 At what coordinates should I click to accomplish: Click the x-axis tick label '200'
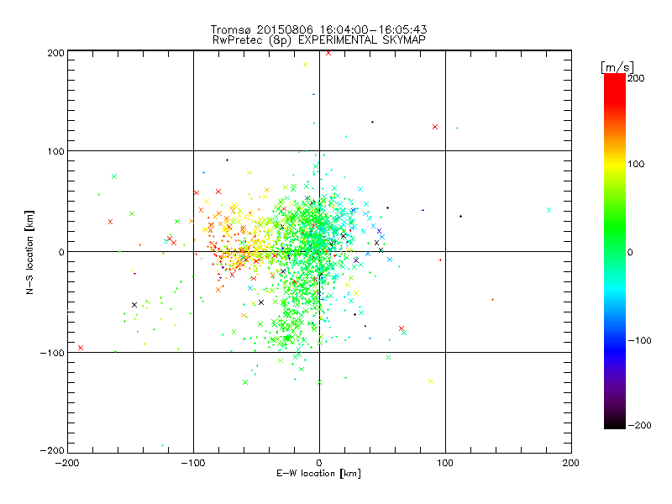coord(571,463)
